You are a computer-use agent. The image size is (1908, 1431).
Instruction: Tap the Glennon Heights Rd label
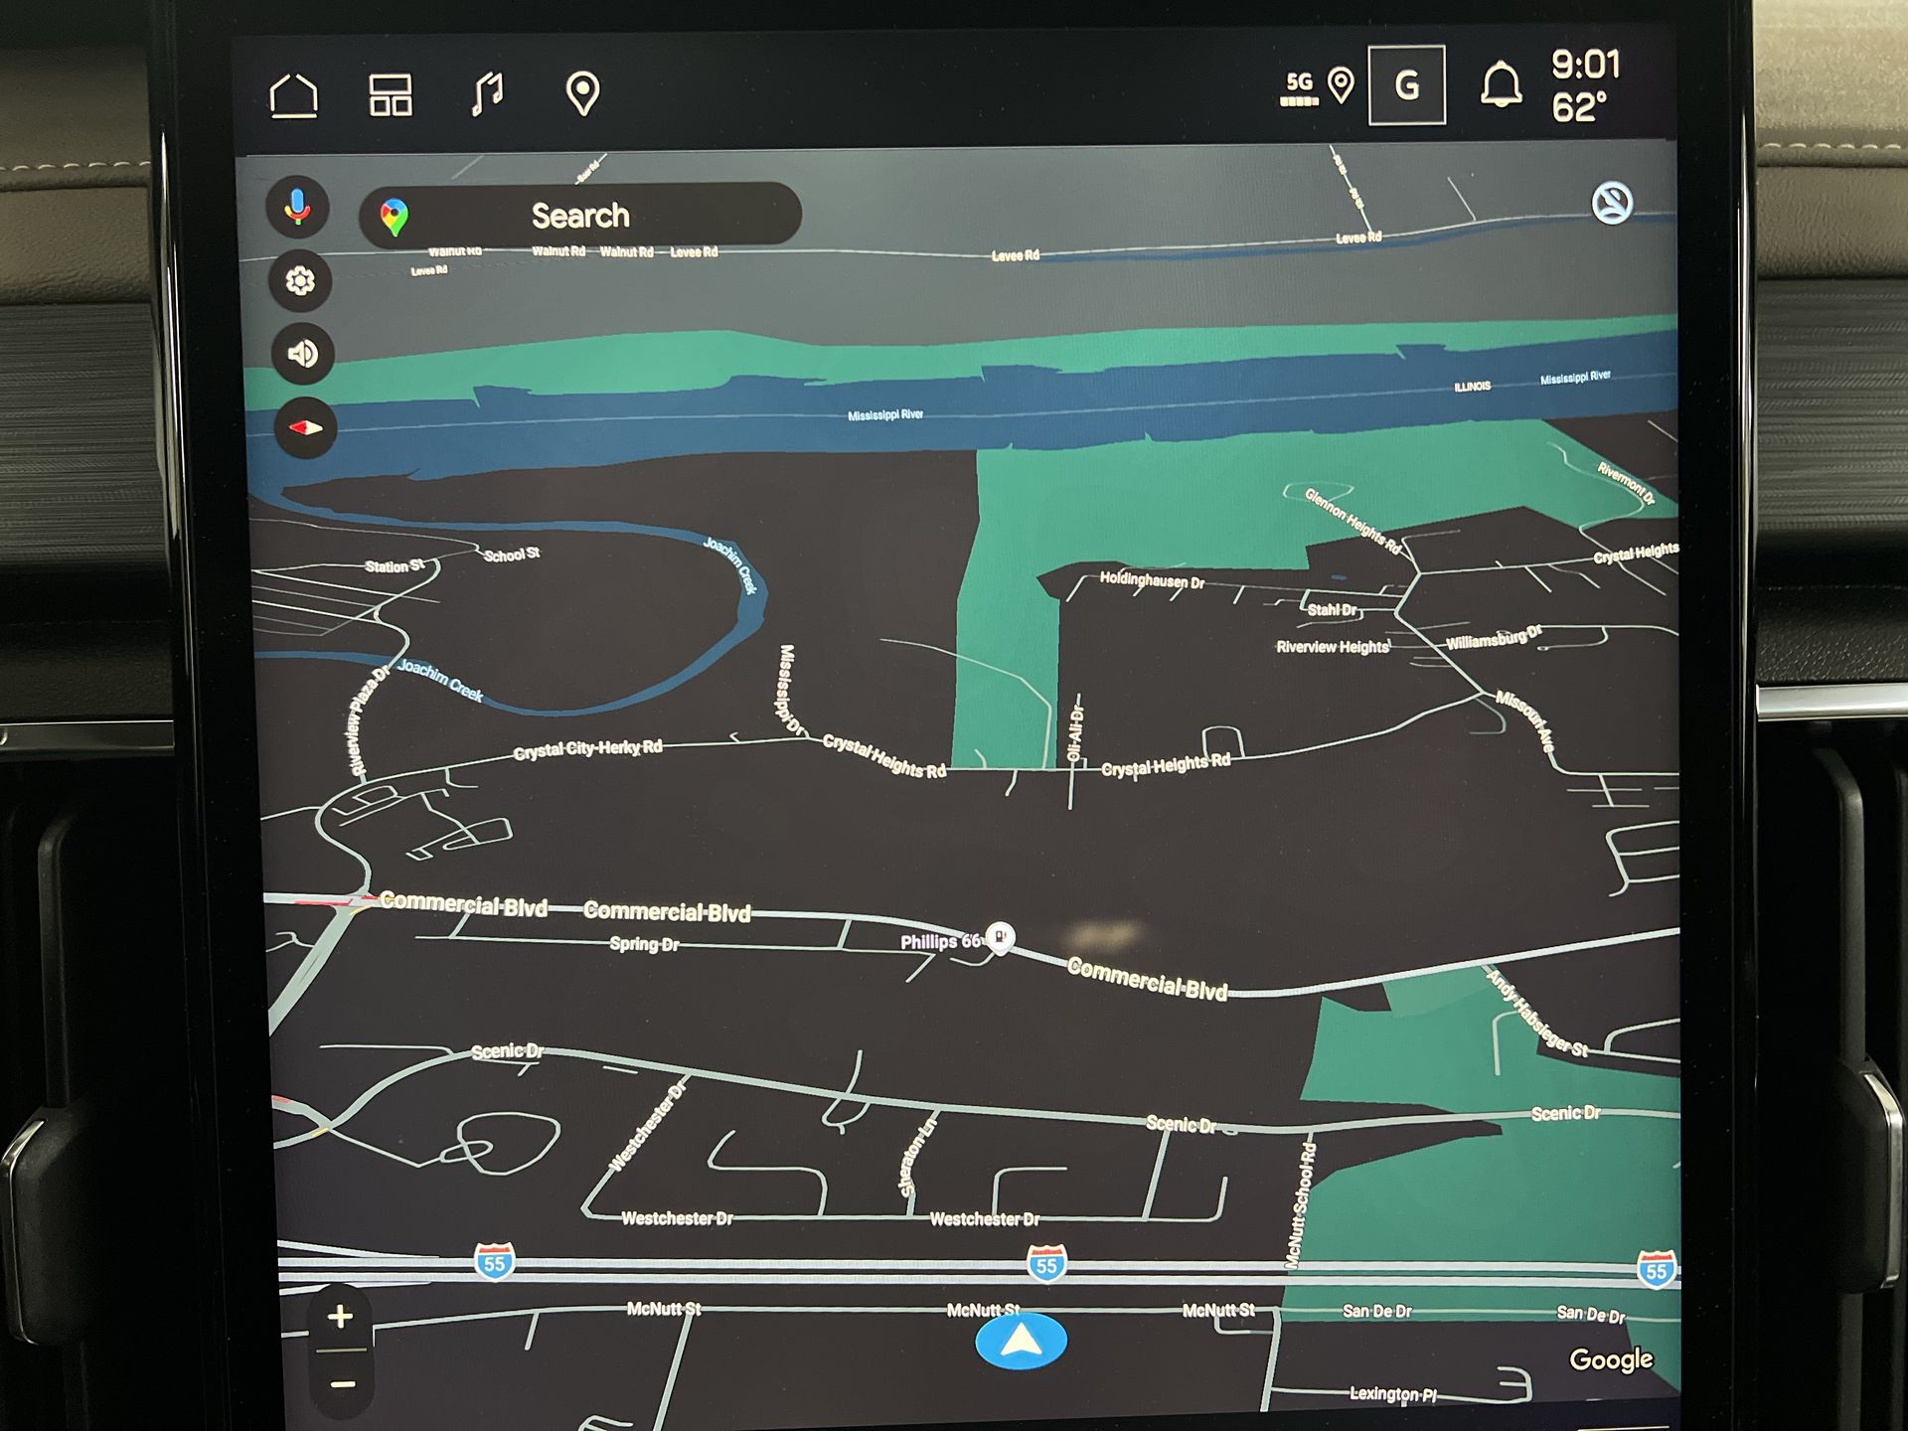[x=1353, y=522]
